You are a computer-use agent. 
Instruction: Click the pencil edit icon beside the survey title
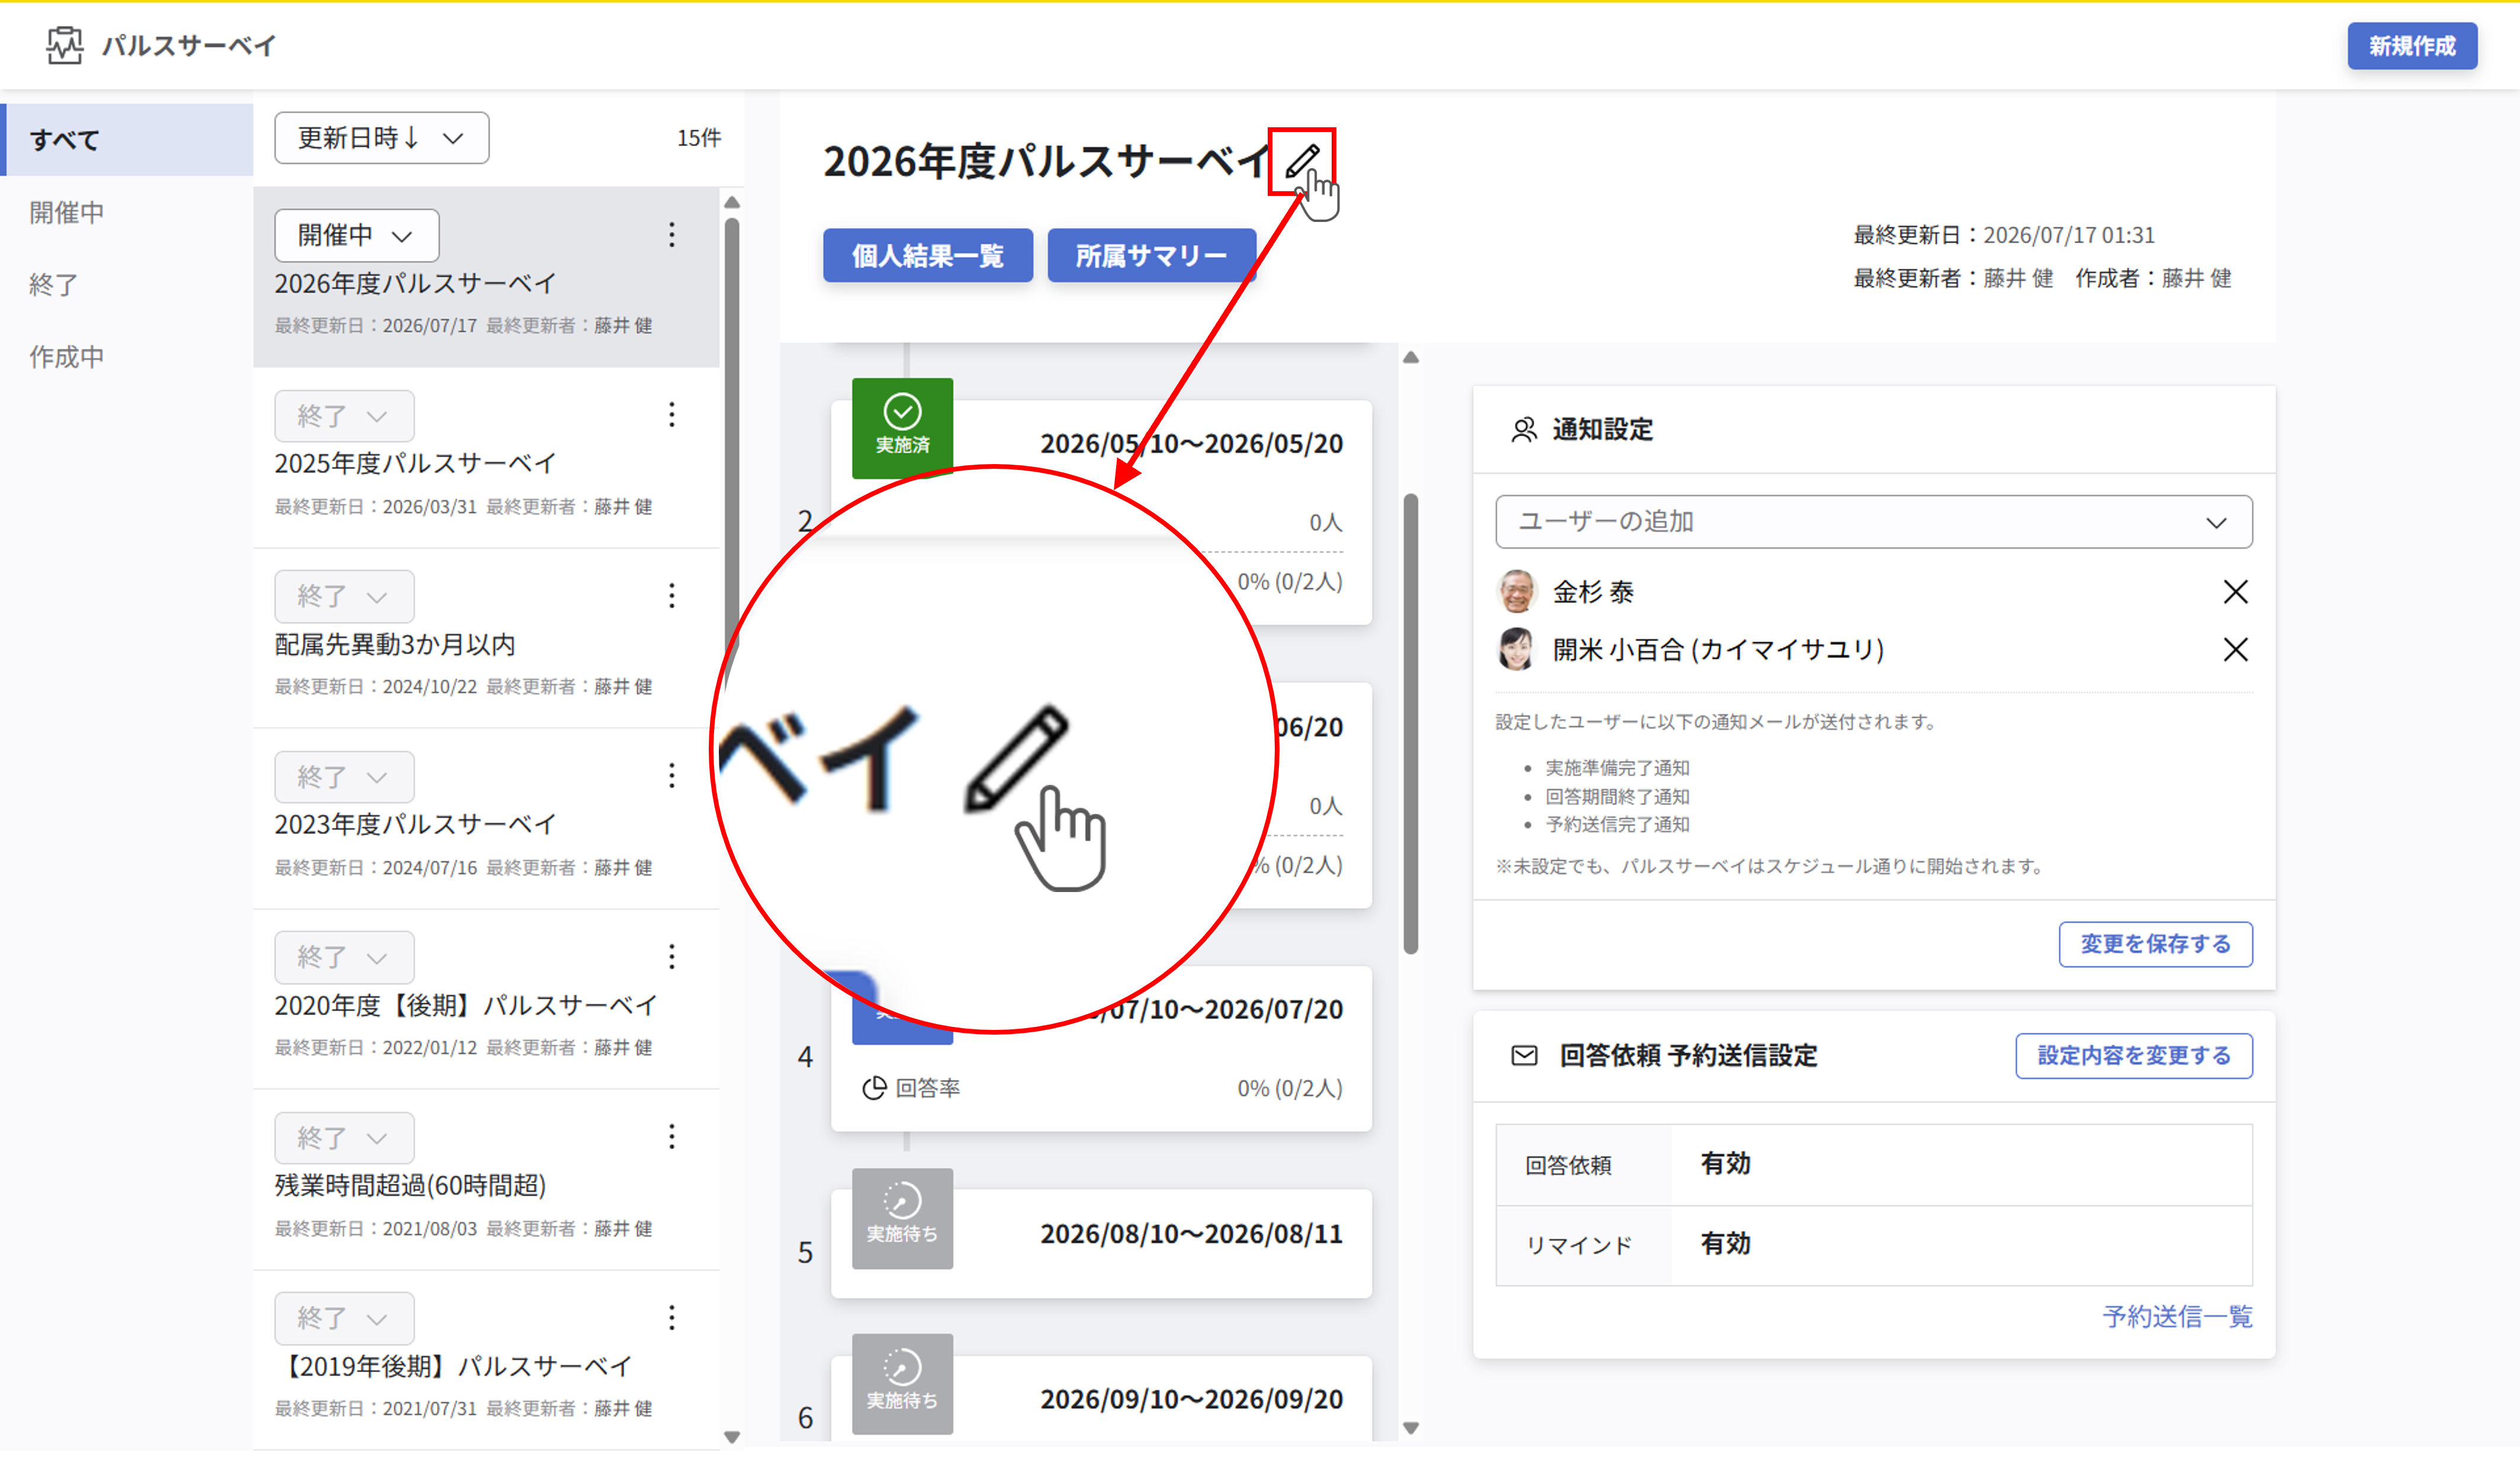pyautogui.click(x=1301, y=161)
